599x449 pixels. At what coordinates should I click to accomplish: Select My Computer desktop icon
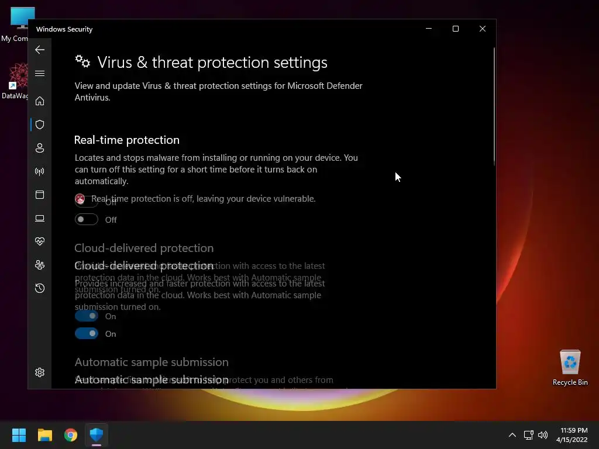coord(15,25)
